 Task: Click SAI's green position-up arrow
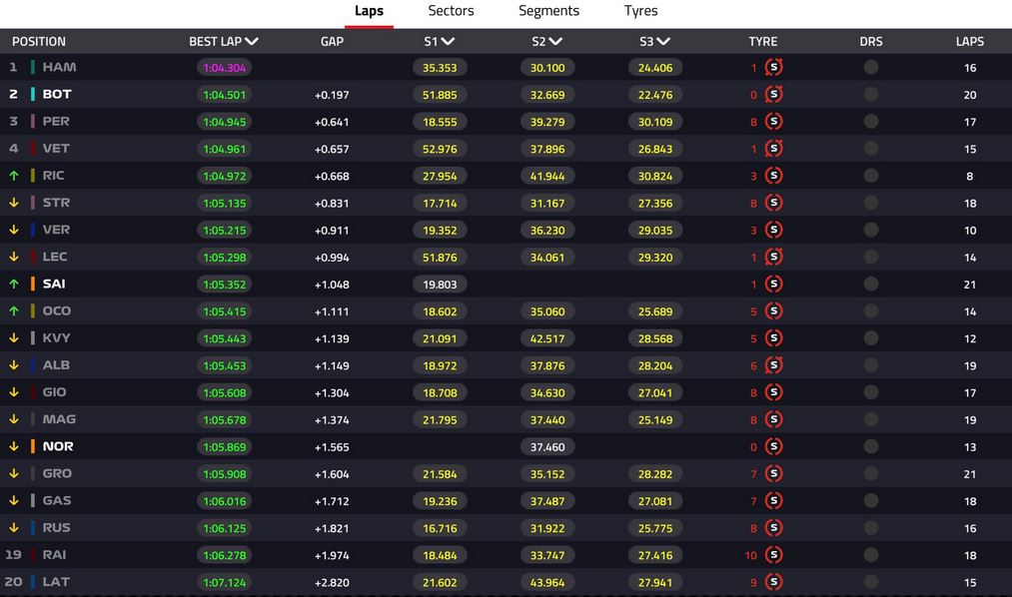(14, 284)
